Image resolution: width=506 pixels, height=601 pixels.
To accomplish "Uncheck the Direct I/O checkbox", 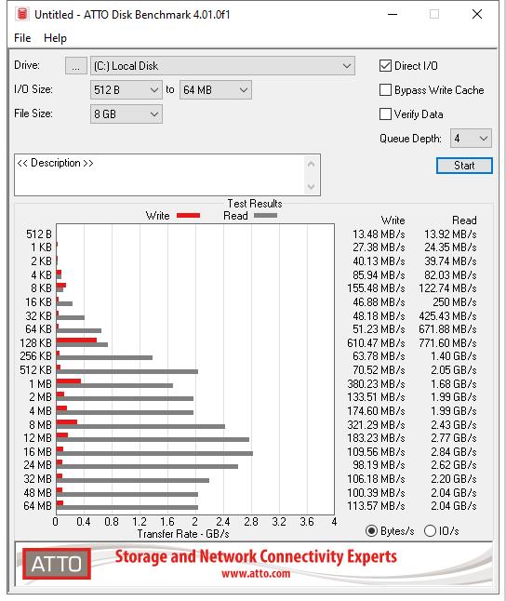I will (x=385, y=65).
